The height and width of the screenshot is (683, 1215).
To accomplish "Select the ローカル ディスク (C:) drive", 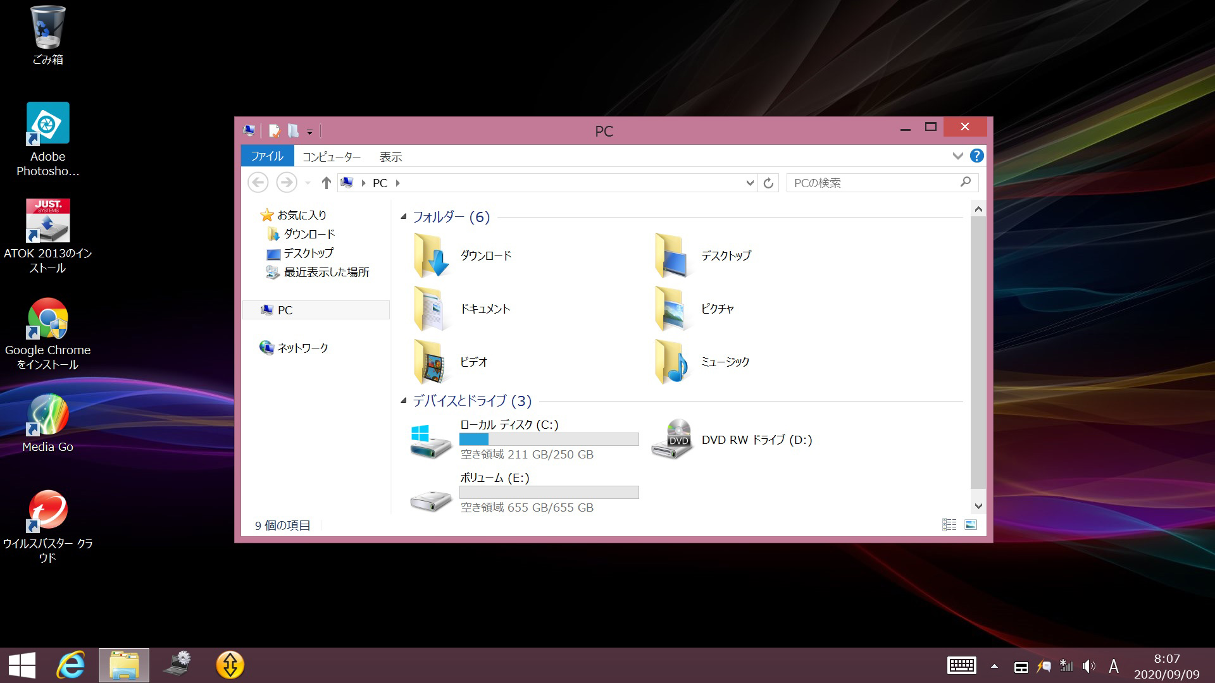I will (x=525, y=440).
